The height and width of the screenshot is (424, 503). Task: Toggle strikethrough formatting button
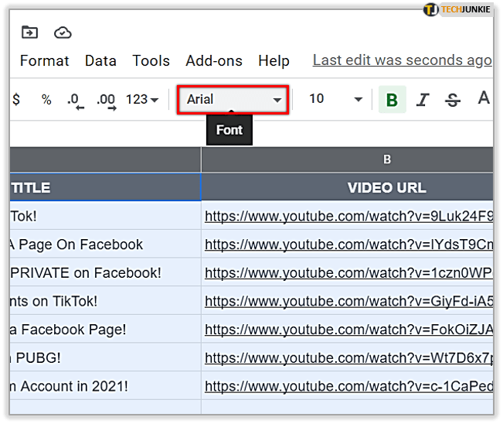coord(453,100)
